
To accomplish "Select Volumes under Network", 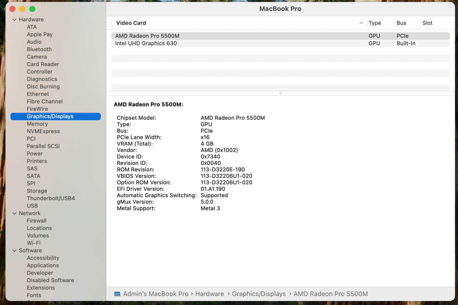I will (38, 236).
